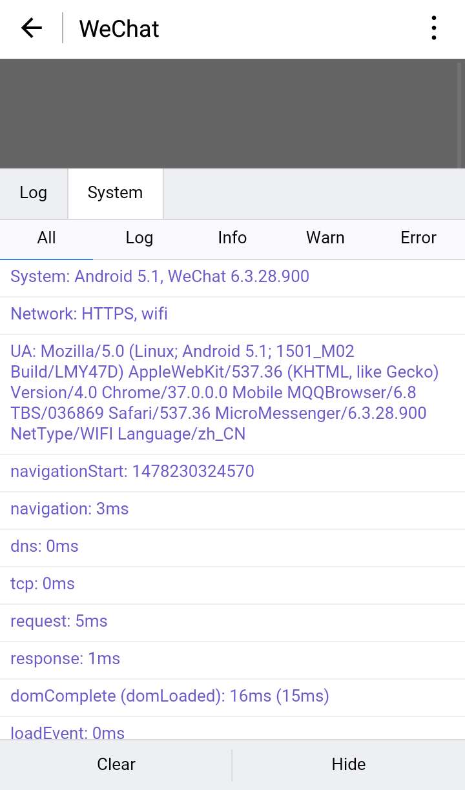Select the UA: Mozilla/5.0 entry

(x=232, y=394)
